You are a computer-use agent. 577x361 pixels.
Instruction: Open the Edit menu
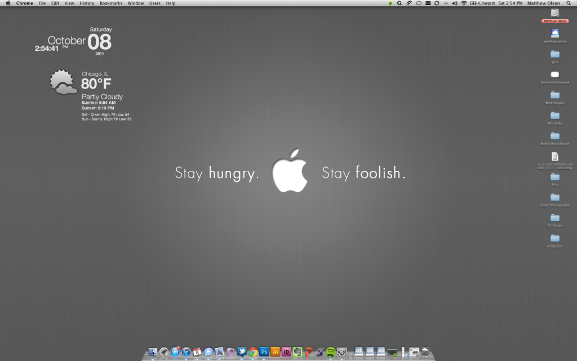[55, 3]
